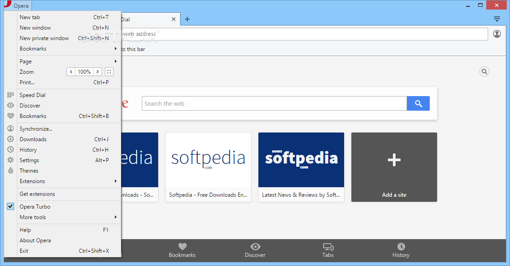Open the tab menu icon at top right
Viewport: 510px width, 266px height.
point(497,19)
